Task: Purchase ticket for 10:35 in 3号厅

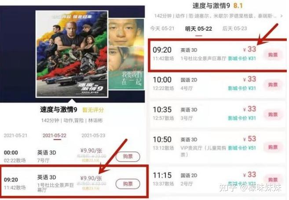Action: [x=273, y=114]
